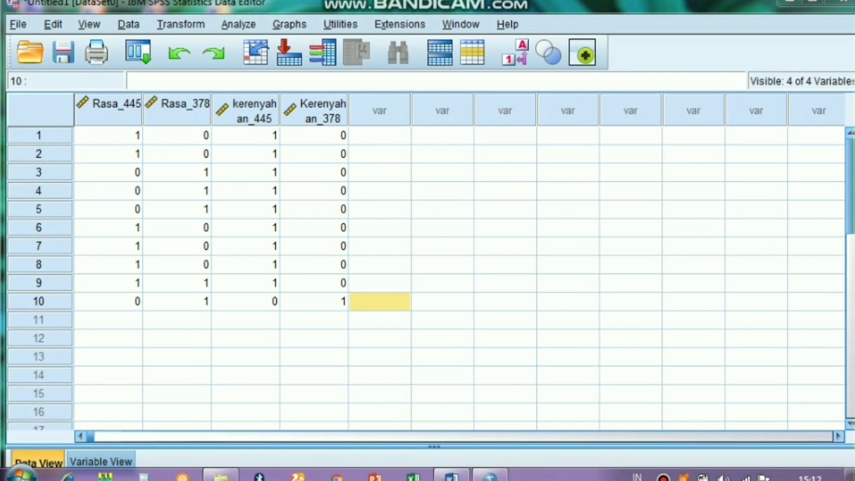The width and height of the screenshot is (855, 481).
Task: Open a data document with the folder icon
Action: click(x=30, y=53)
